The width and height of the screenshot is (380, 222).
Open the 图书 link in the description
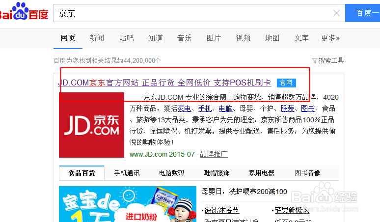(x=308, y=109)
